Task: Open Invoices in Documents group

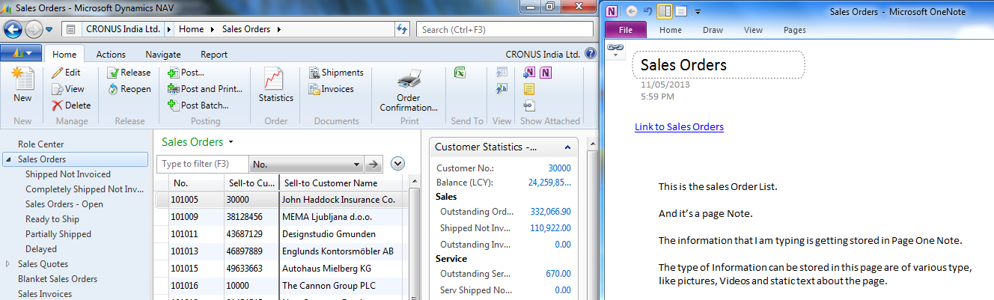Action: click(x=332, y=89)
